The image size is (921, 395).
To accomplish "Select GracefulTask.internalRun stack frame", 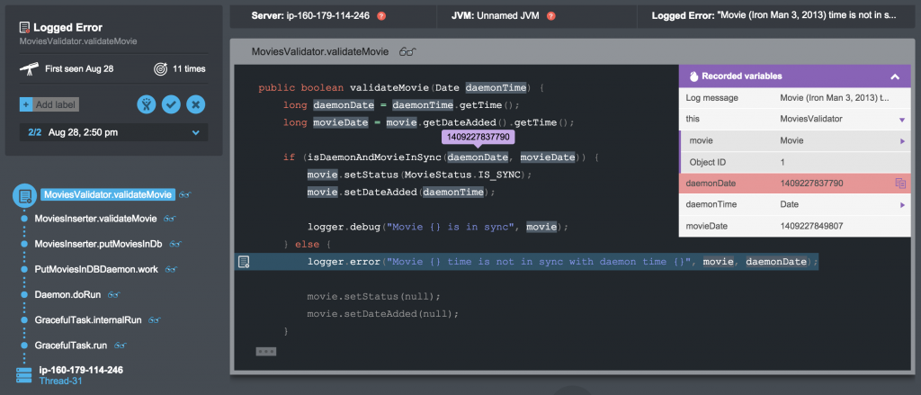I will [x=88, y=320].
